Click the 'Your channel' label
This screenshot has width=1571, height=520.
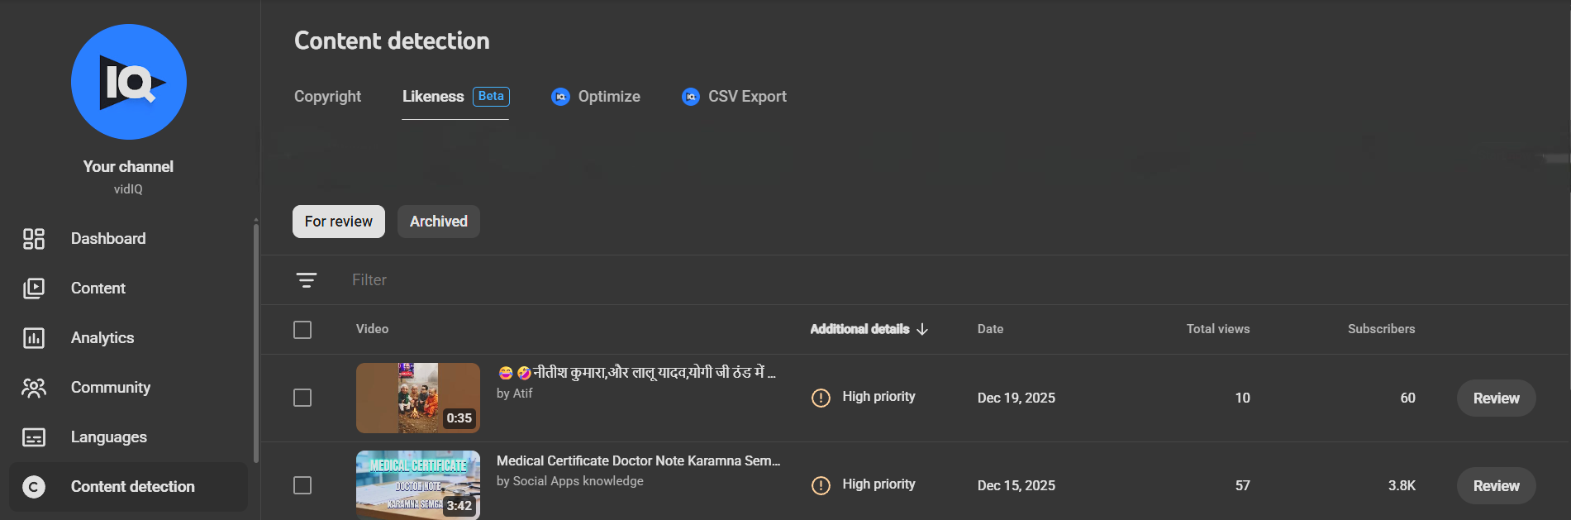(x=128, y=167)
